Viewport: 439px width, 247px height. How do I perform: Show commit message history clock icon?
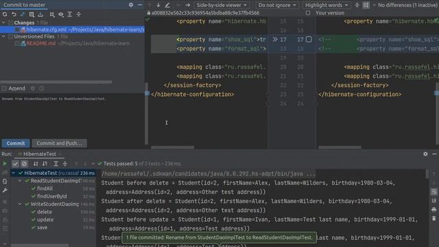42,89
